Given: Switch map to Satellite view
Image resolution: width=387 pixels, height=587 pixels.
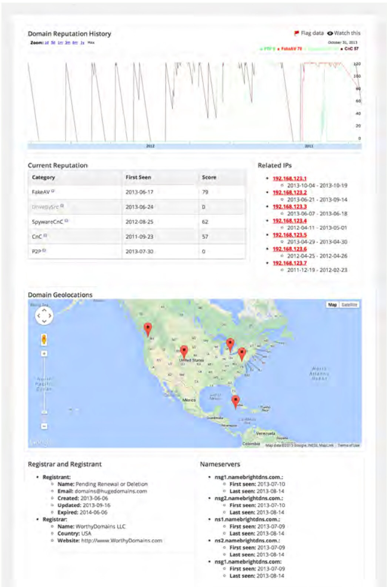Looking at the screenshot, I should point(349,304).
